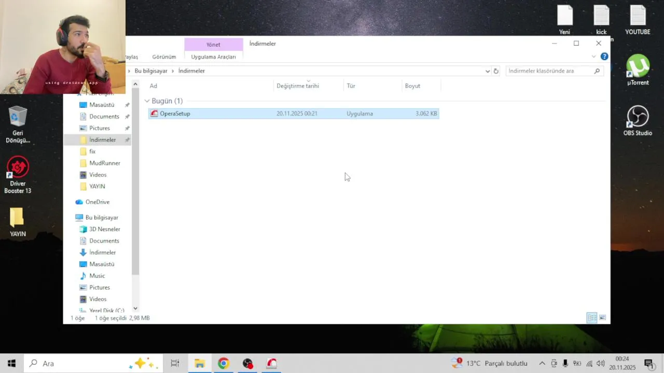Click the OperaSetup file name
This screenshot has width=664, height=373.
[x=175, y=113]
